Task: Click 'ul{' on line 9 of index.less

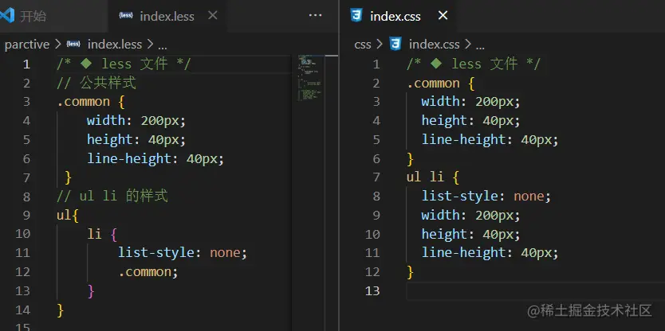Action: [68, 216]
